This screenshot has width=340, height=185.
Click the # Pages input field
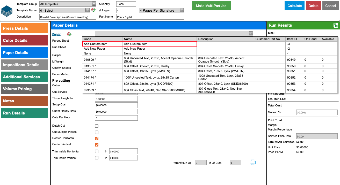126,10
